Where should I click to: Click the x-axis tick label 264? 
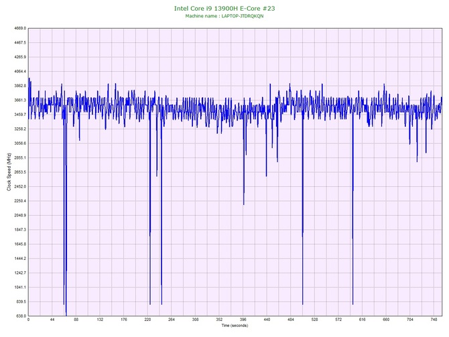172,320
